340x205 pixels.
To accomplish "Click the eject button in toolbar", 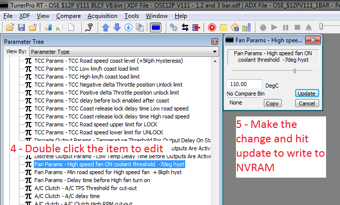I will 309,27.
